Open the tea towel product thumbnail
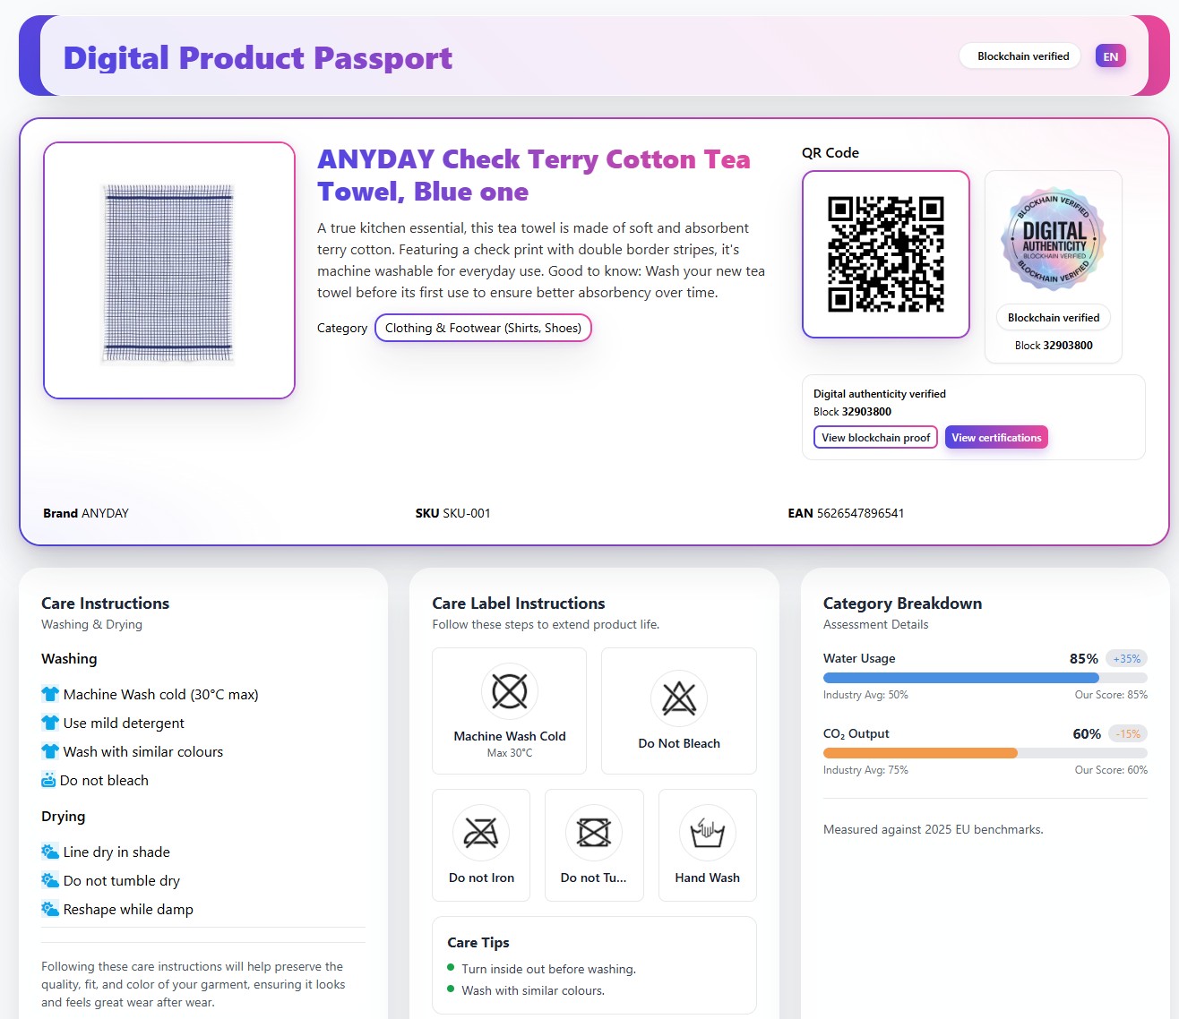This screenshot has height=1019, width=1179. [169, 270]
